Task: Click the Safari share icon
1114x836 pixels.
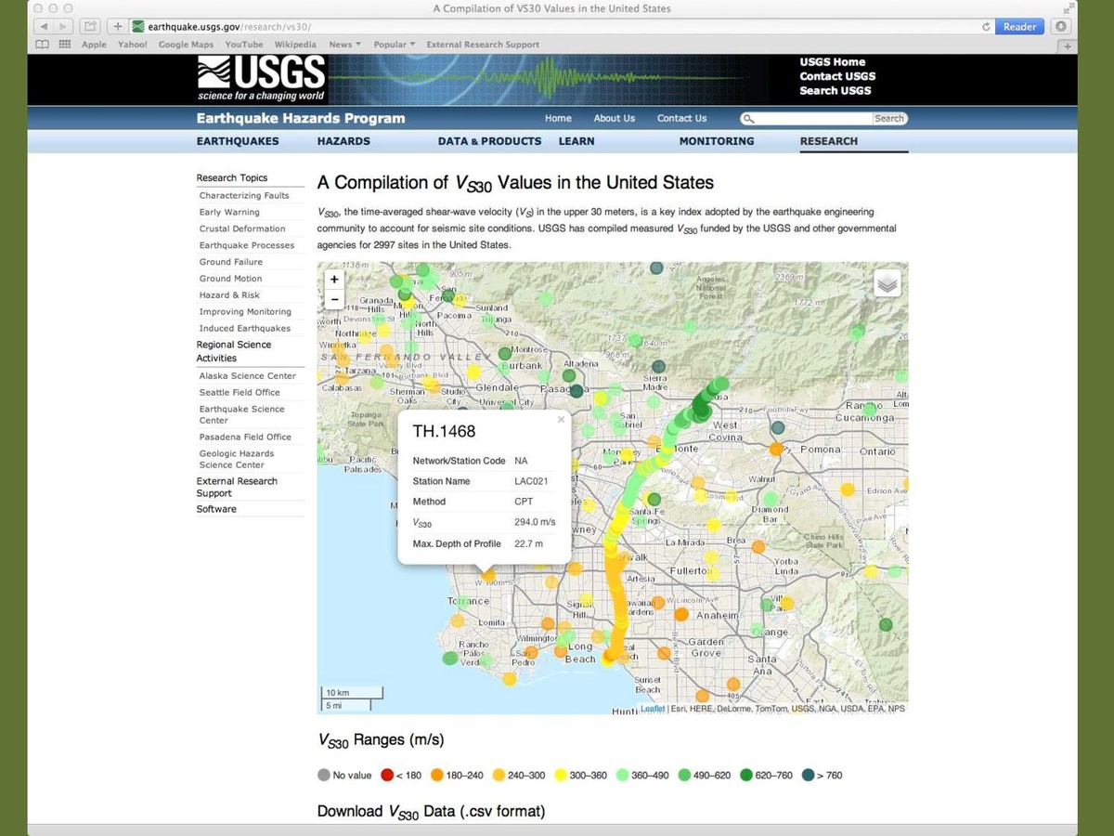Action: click(x=91, y=27)
